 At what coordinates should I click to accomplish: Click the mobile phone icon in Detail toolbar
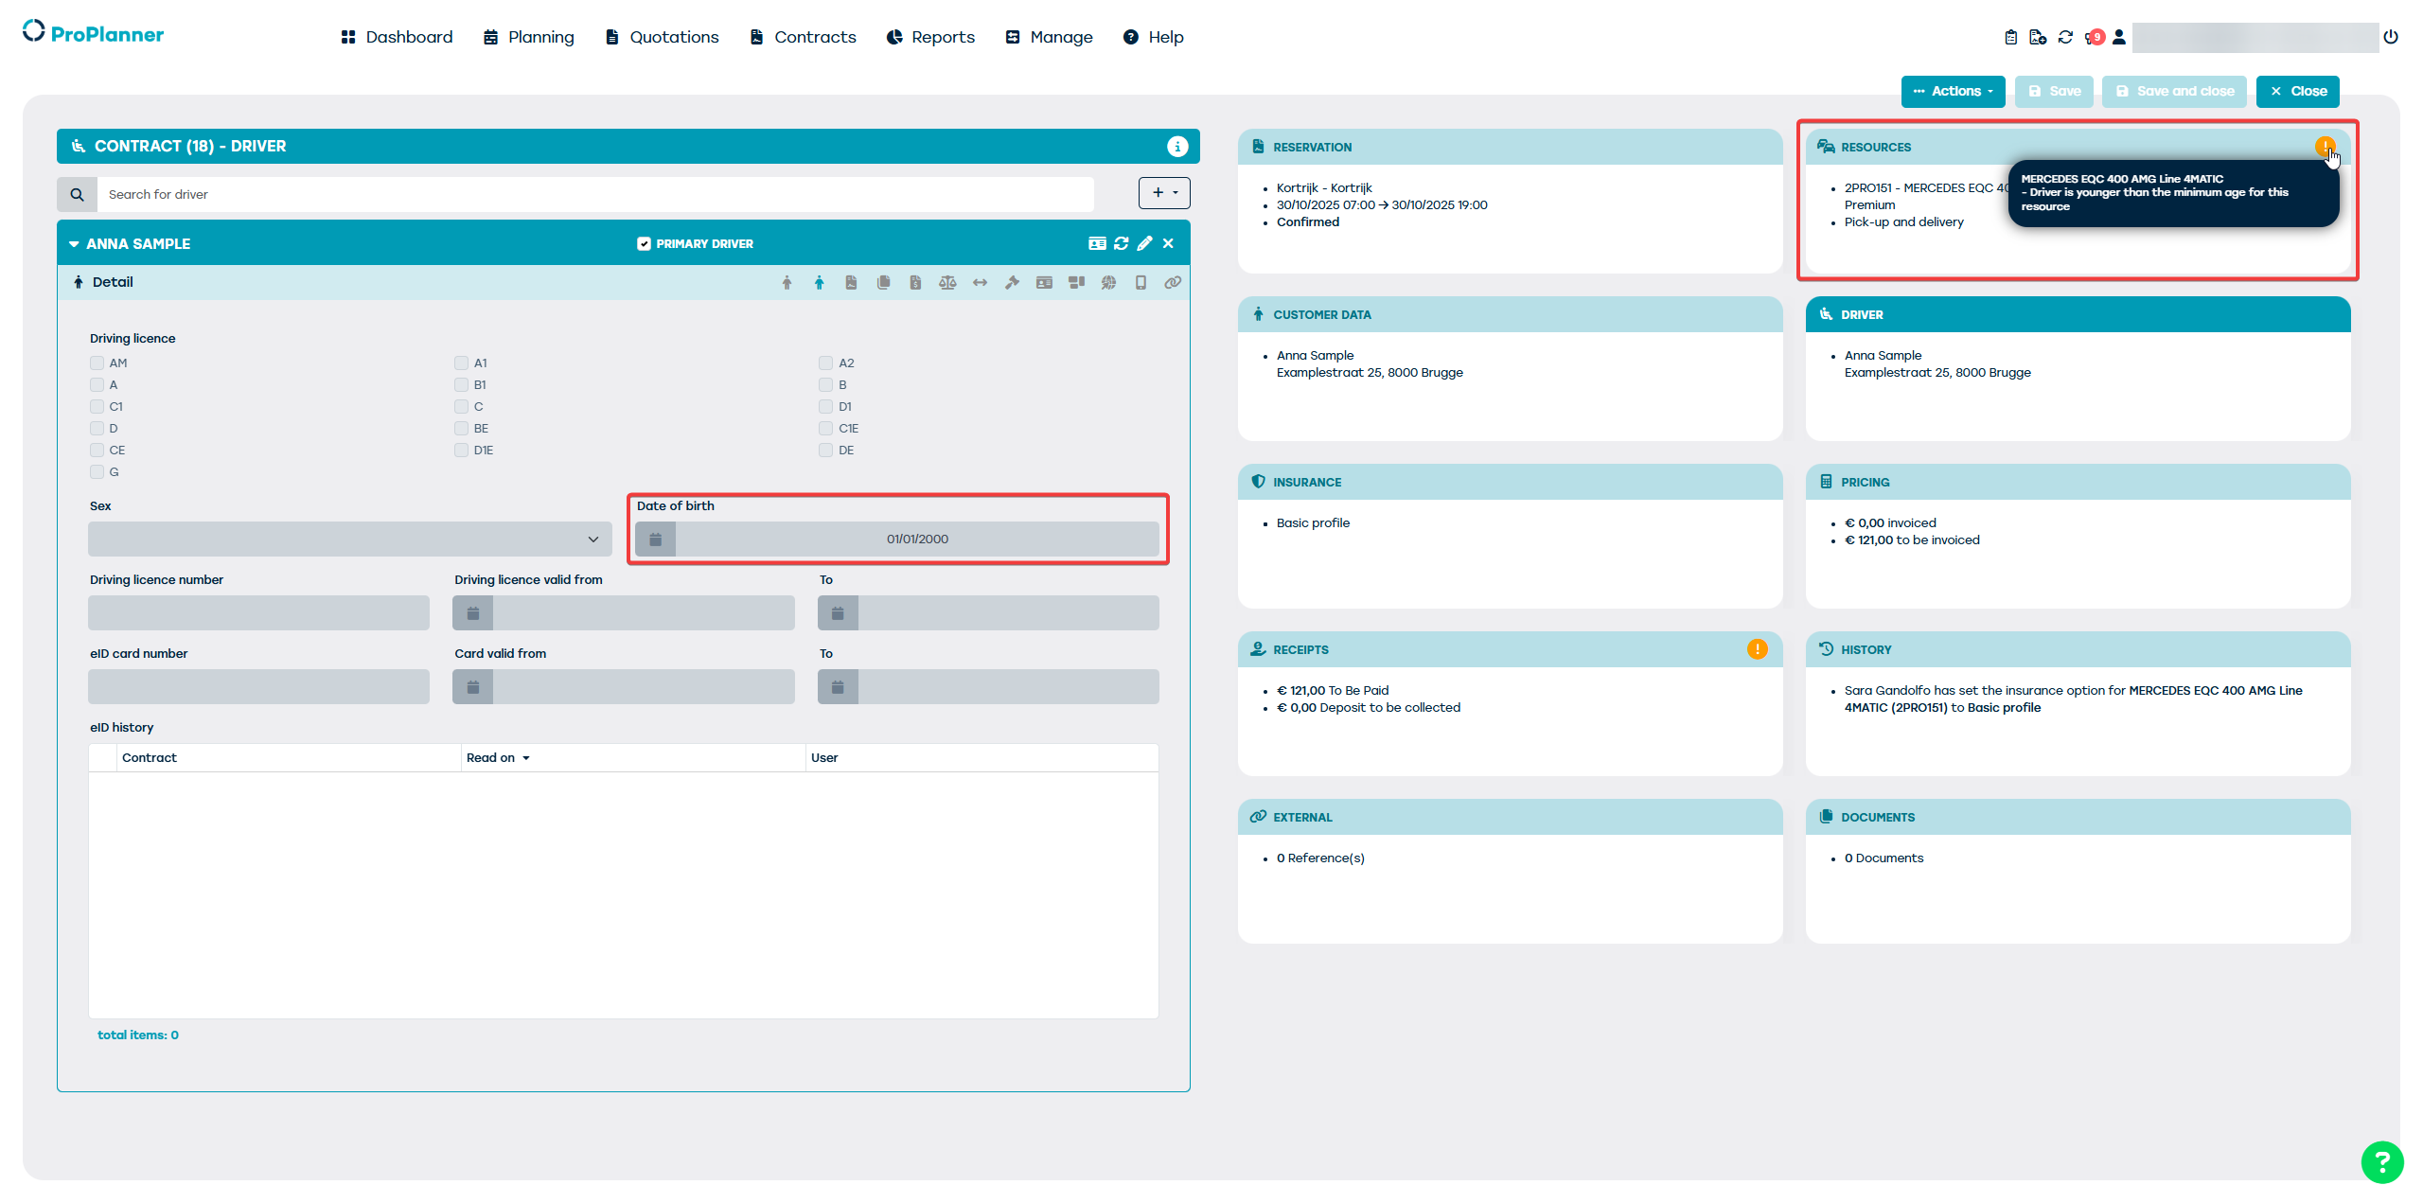click(x=1141, y=282)
